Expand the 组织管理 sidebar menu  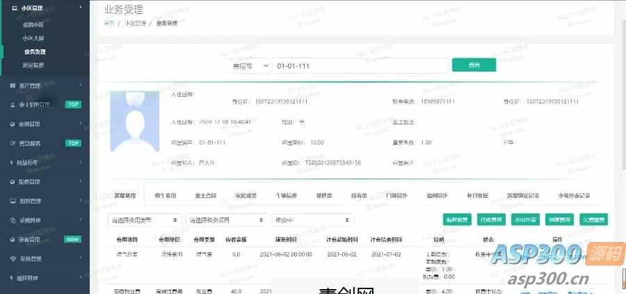click(x=81, y=201)
